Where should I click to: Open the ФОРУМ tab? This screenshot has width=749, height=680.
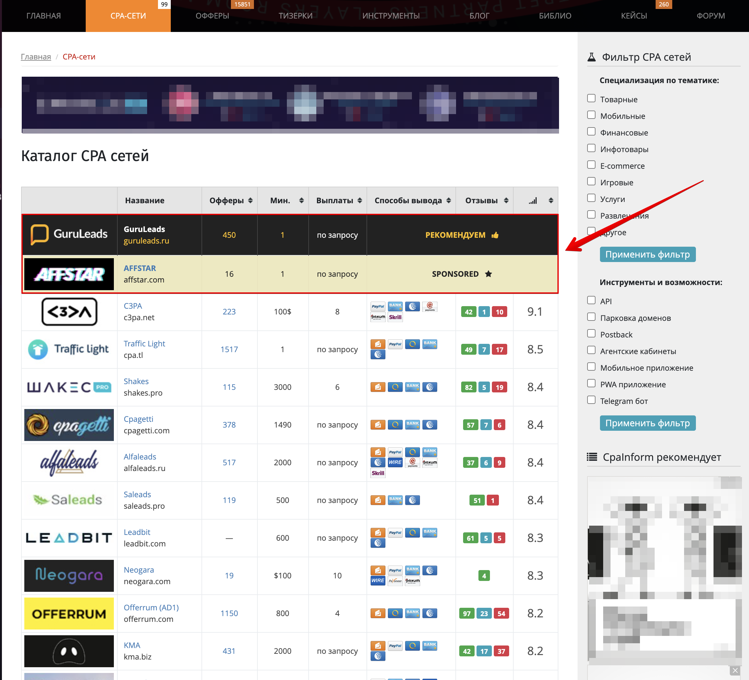[711, 16]
